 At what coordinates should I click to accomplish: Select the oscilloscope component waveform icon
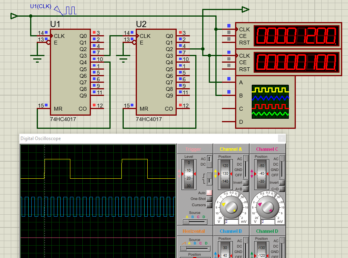(270, 101)
